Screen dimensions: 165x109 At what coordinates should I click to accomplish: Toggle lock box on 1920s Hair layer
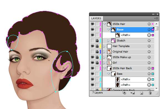97,24
